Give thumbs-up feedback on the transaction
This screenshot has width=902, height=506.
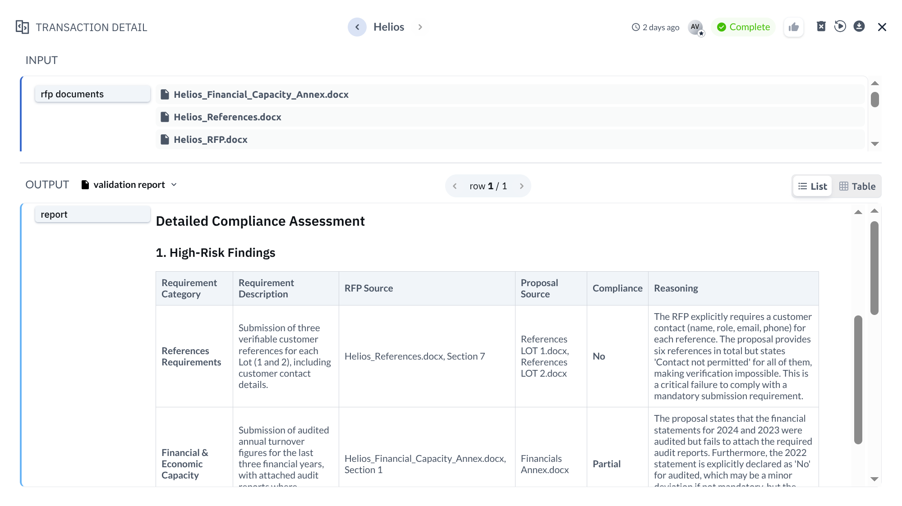click(x=794, y=27)
